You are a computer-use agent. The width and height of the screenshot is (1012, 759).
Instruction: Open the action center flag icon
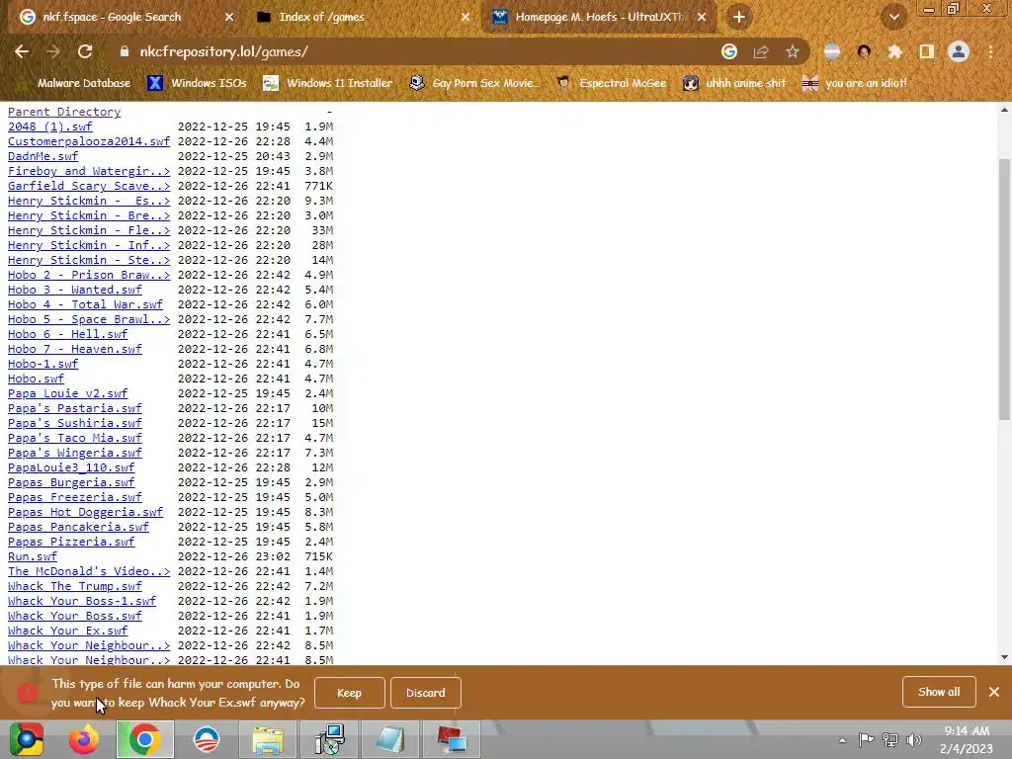coord(866,739)
